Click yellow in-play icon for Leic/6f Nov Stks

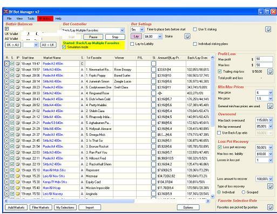click(18, 176)
